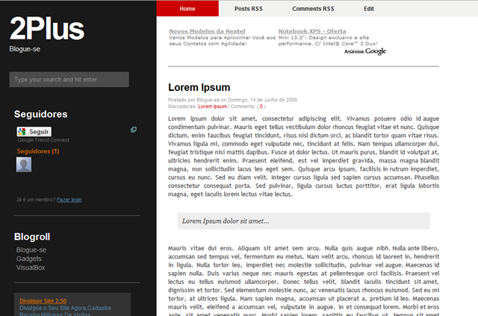Open Blogue-se in the Blogroll
Screen dimensions: 478x316
tap(31, 250)
